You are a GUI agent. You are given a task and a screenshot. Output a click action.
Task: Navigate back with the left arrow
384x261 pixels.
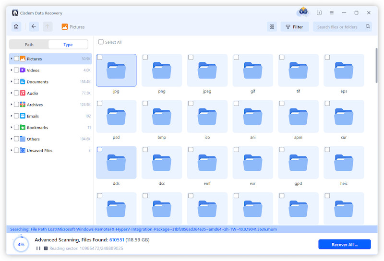coord(34,26)
